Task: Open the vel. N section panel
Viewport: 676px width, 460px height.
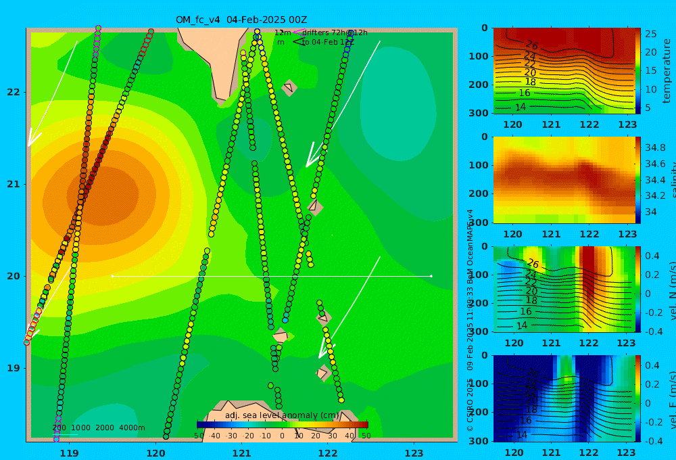Action: [564, 289]
